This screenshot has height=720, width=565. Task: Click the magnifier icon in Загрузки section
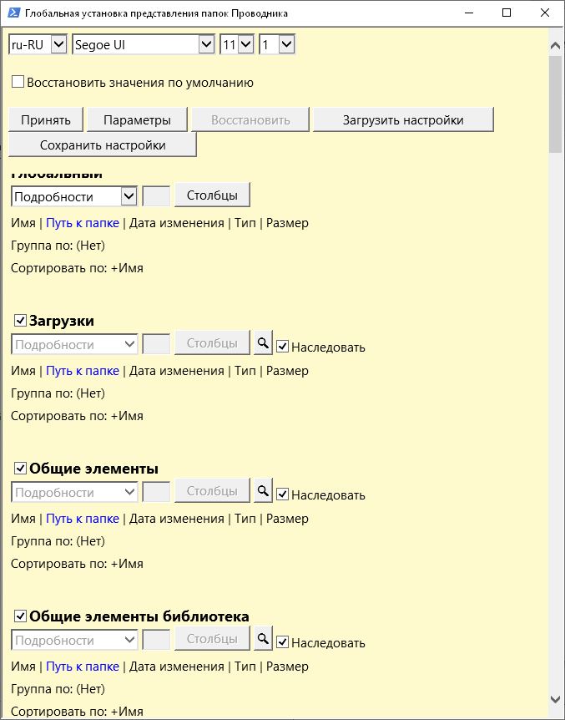263,342
